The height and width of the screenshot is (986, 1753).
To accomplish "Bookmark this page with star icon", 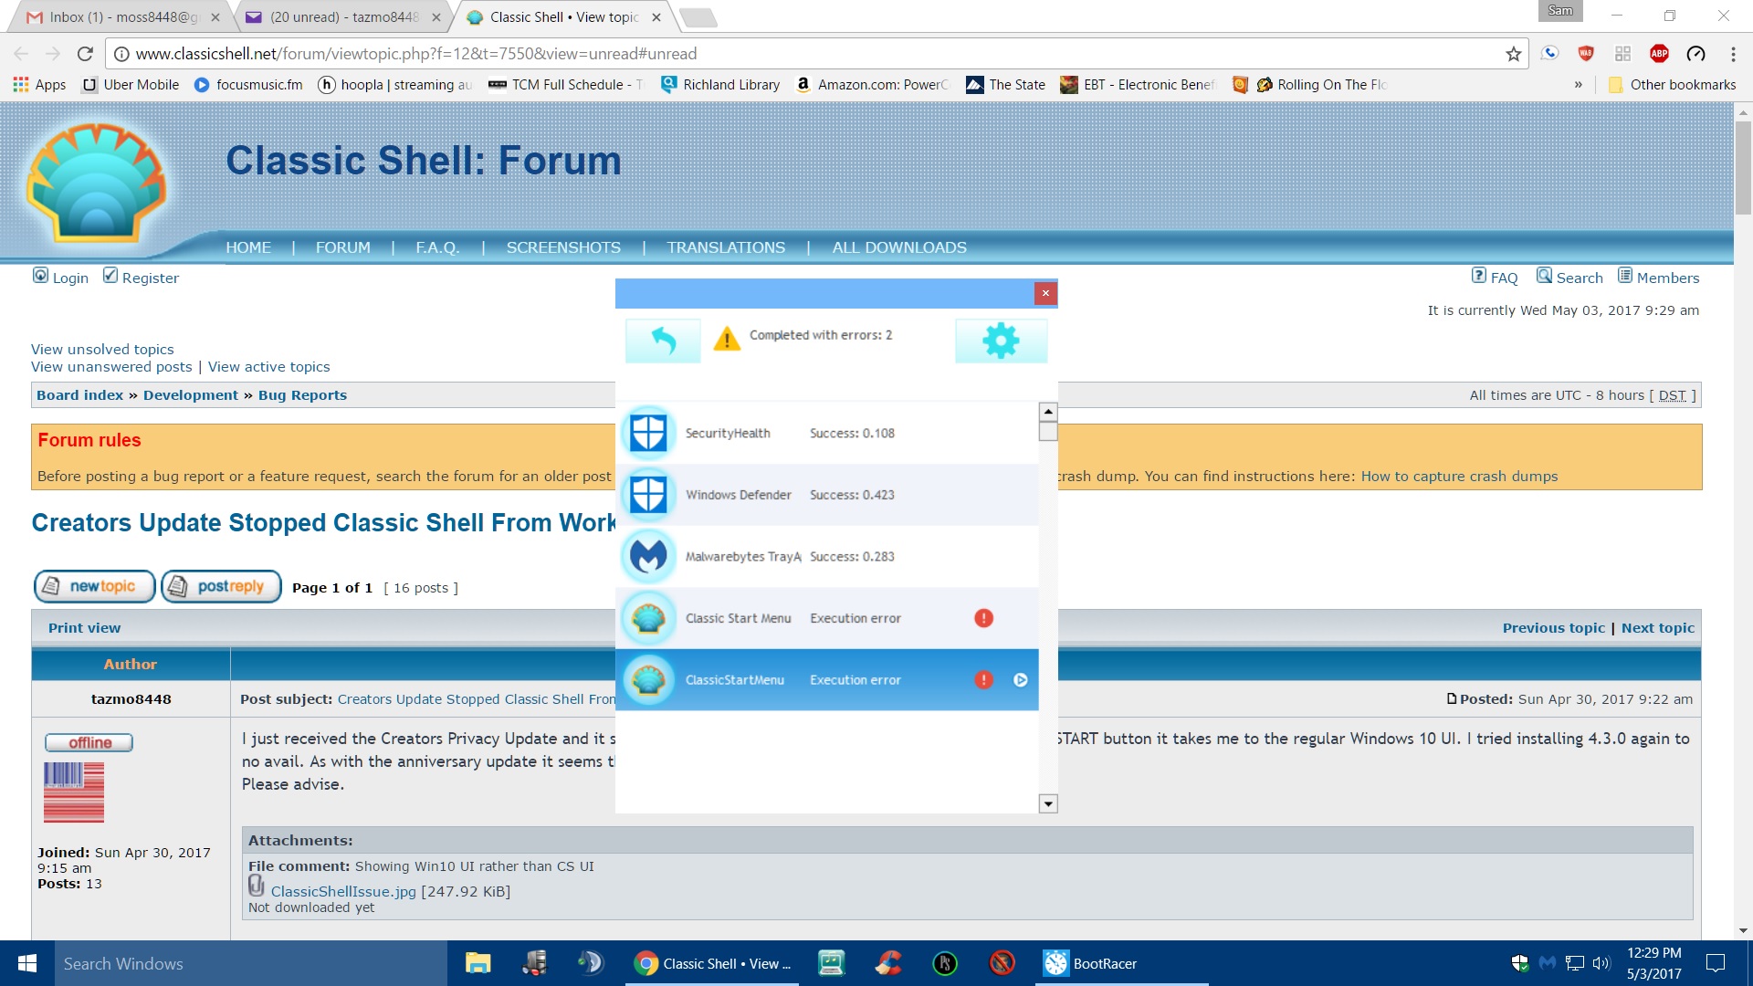I will [x=1514, y=54].
